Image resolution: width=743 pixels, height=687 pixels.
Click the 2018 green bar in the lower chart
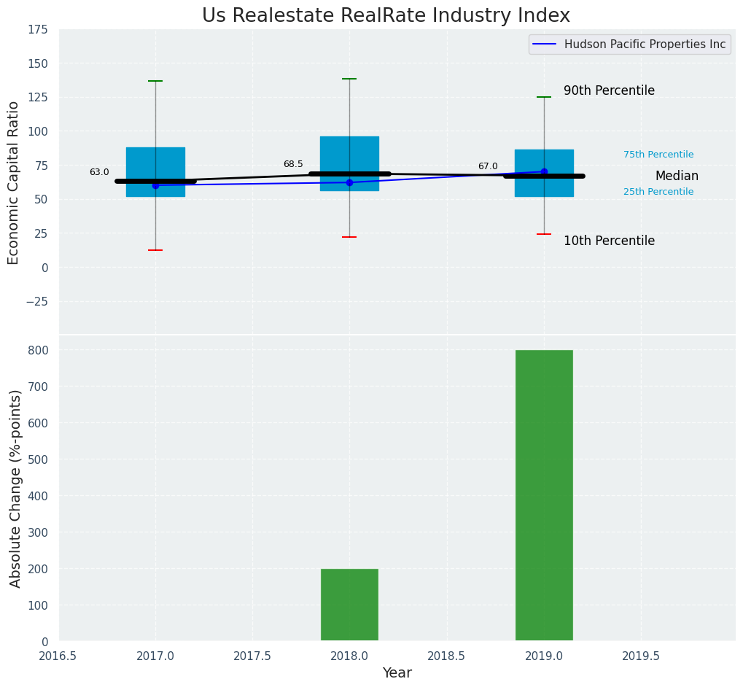pos(349,605)
